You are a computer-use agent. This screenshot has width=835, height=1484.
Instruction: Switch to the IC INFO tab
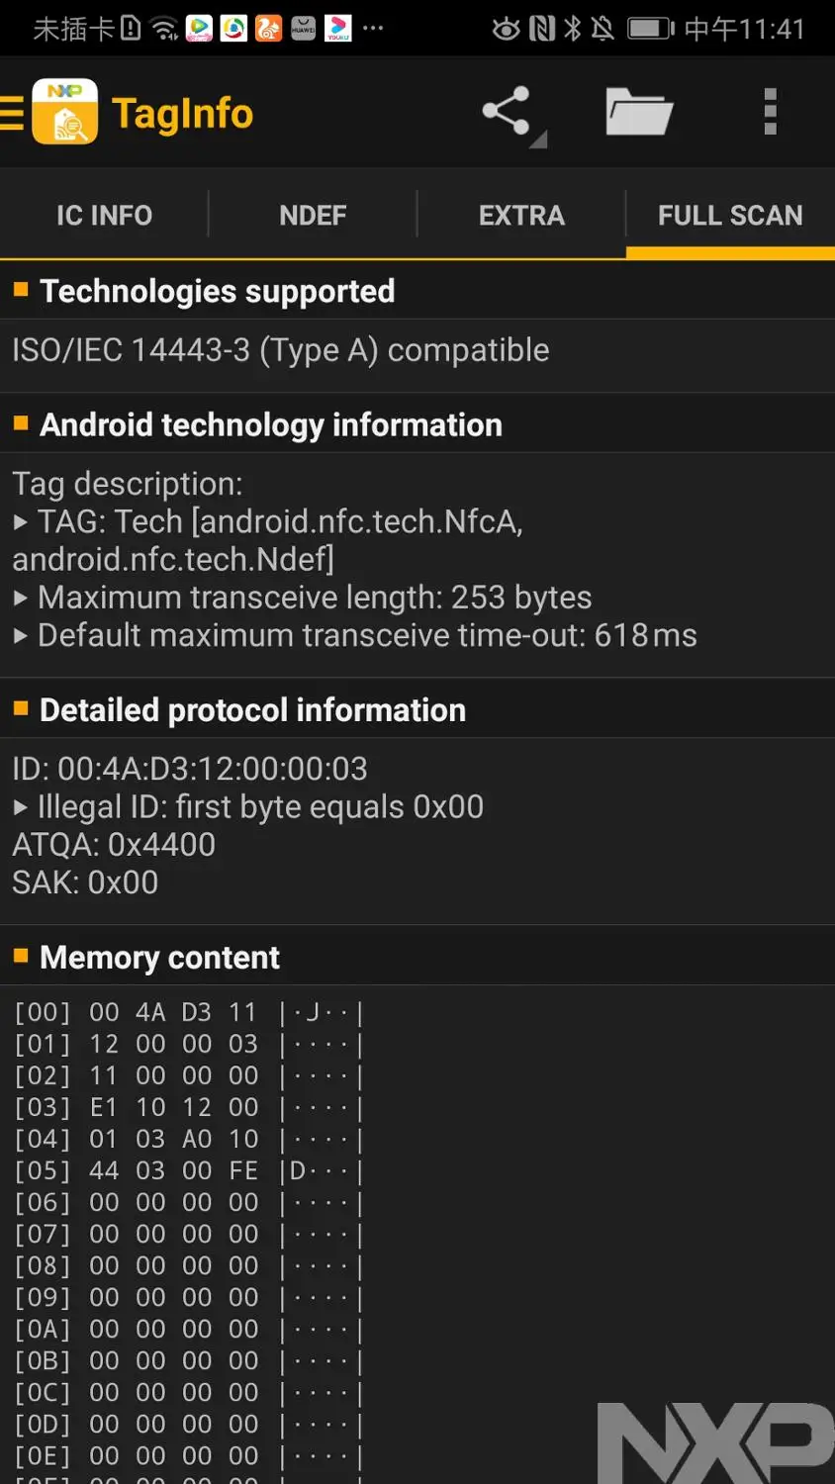[104, 215]
